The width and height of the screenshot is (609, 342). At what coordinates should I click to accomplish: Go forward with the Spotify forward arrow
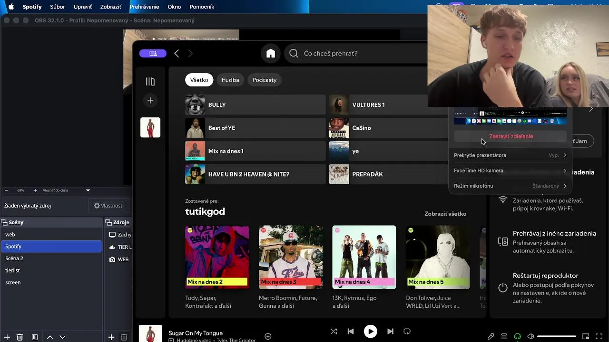(x=190, y=54)
